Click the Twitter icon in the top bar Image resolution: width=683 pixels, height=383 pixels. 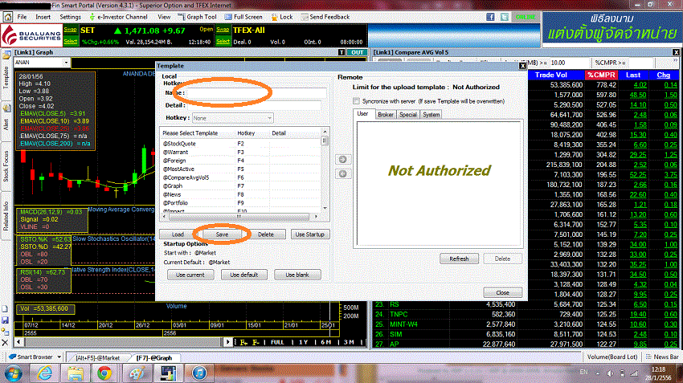(505, 17)
